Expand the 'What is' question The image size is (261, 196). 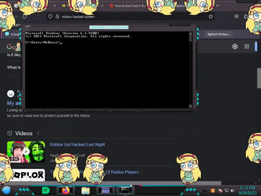pos(14,67)
